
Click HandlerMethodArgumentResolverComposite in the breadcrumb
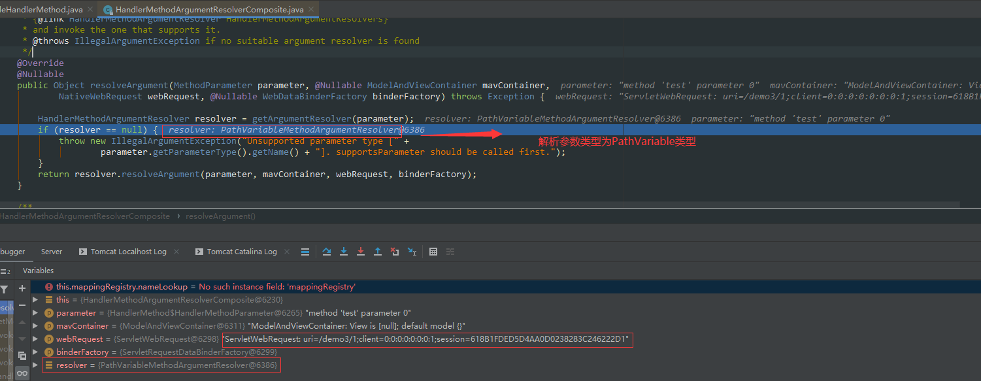(x=85, y=216)
